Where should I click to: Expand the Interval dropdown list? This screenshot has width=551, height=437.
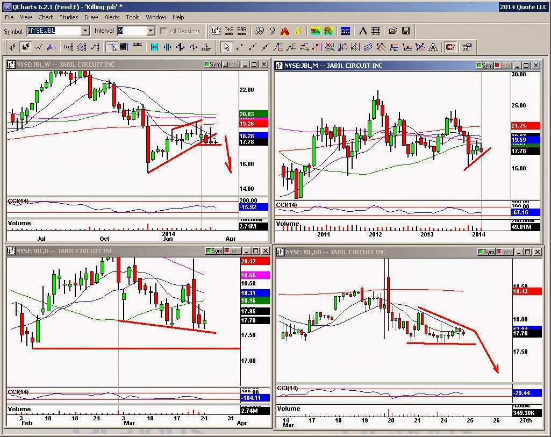(x=151, y=31)
